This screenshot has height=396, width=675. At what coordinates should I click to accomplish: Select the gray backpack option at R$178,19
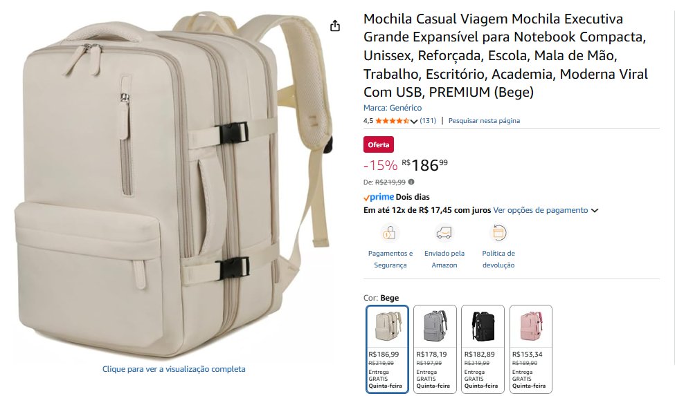(435, 349)
